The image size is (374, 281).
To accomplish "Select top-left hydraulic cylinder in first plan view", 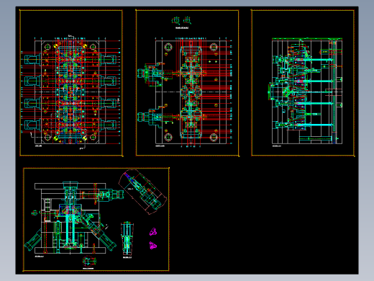I will 32,60.
